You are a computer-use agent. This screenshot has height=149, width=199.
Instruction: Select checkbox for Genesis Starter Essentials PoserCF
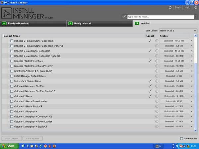click(12, 66)
